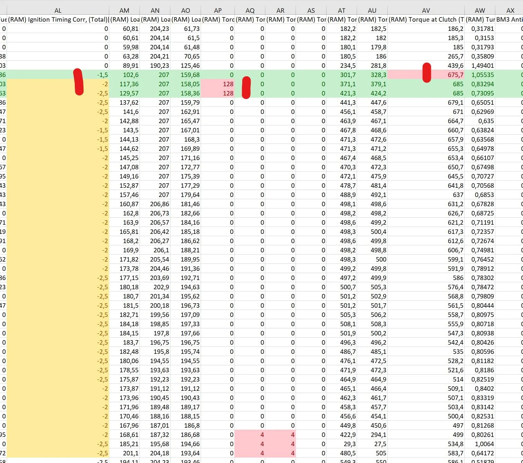Viewport: 523px width, 463px height.
Task: Select the cell with value 201,1
Action: [x=124, y=453]
